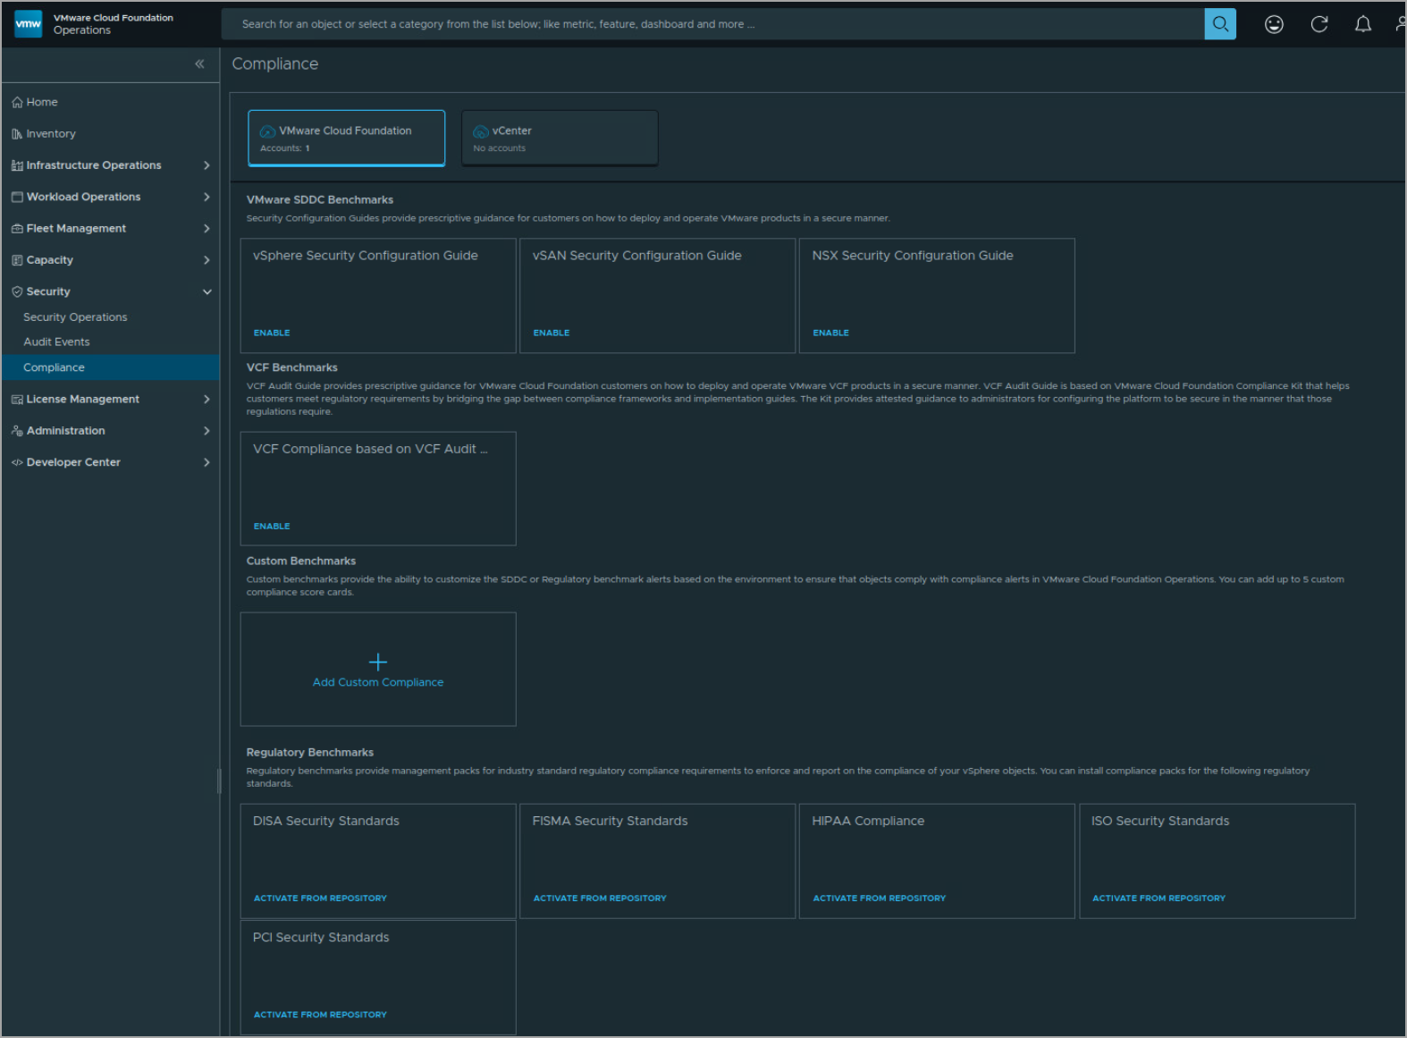The image size is (1407, 1038).
Task: Click the refresh icon in header
Action: [x=1319, y=24]
